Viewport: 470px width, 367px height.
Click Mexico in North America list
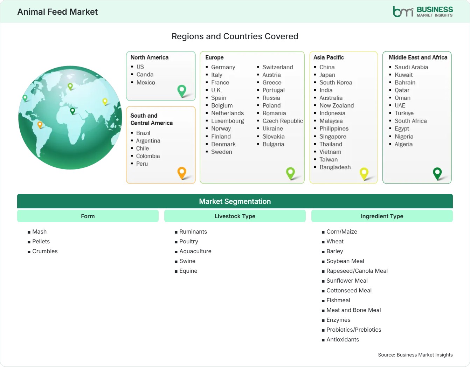(146, 83)
